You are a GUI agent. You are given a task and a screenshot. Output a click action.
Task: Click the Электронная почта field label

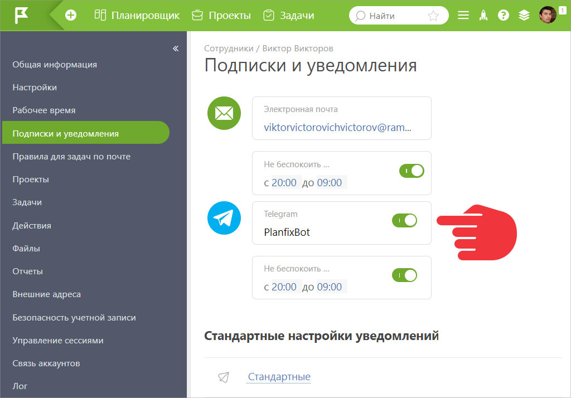tap(301, 109)
